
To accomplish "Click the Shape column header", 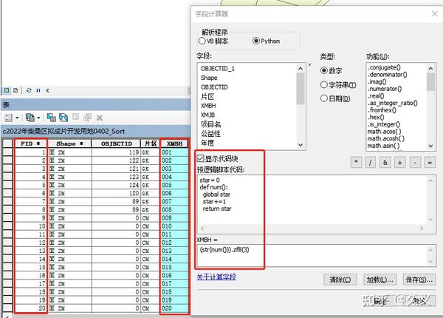I will coord(69,143).
